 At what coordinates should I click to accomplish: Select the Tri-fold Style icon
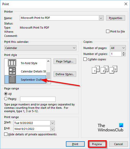[x=12, y=63]
